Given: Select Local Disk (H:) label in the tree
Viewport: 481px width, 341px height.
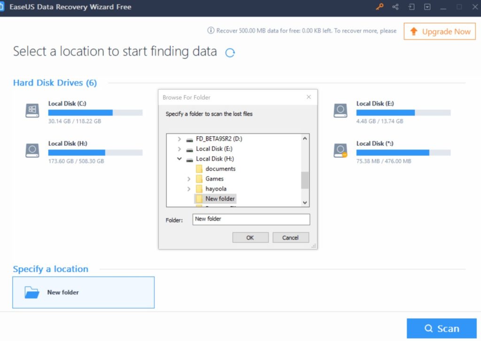Looking at the screenshot, I should click(215, 159).
